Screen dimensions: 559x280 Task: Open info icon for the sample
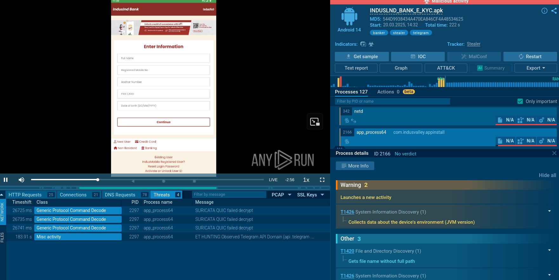tap(544, 11)
